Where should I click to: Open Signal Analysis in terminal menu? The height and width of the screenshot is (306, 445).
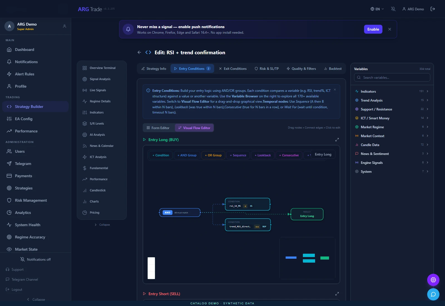pos(102,79)
